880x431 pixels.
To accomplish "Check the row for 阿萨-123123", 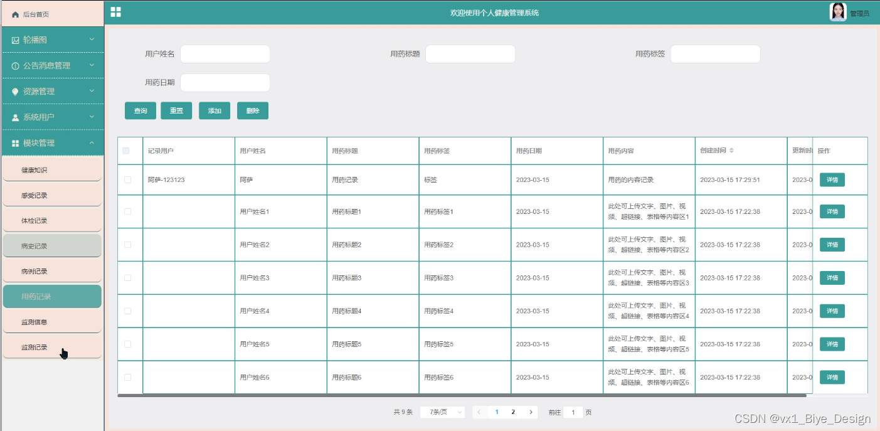I will click(127, 179).
